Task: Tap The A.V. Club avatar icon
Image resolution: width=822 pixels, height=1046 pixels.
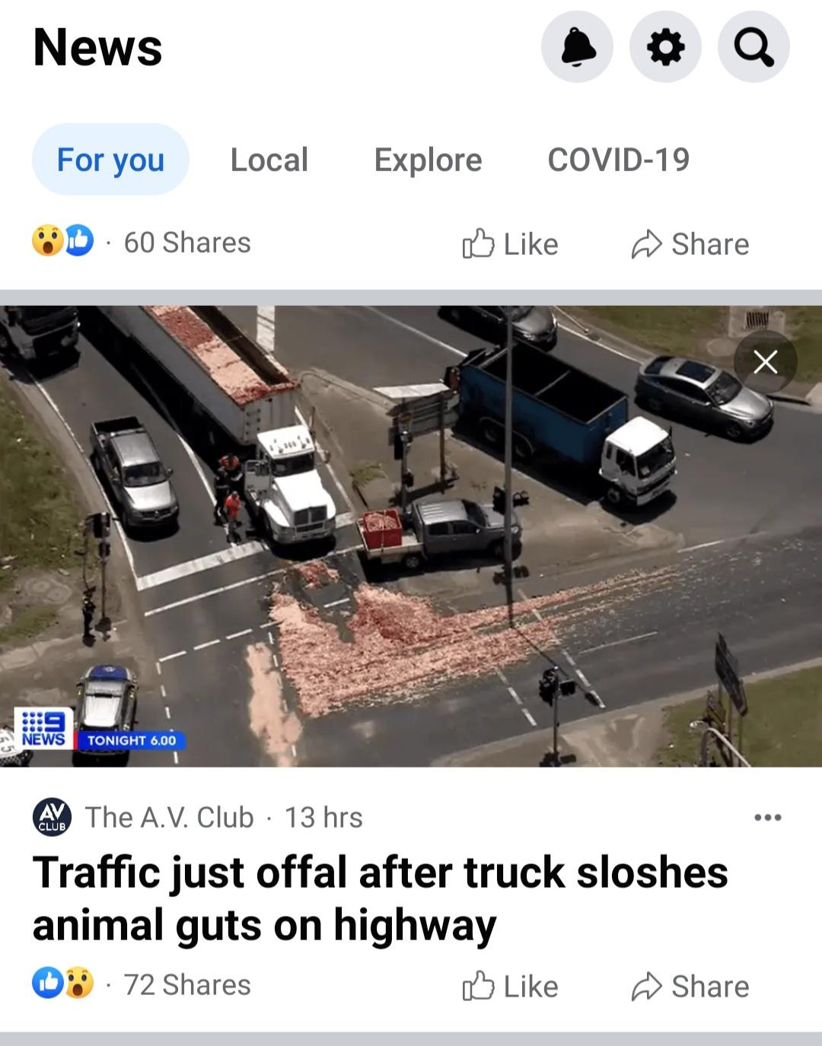Action: [53, 818]
